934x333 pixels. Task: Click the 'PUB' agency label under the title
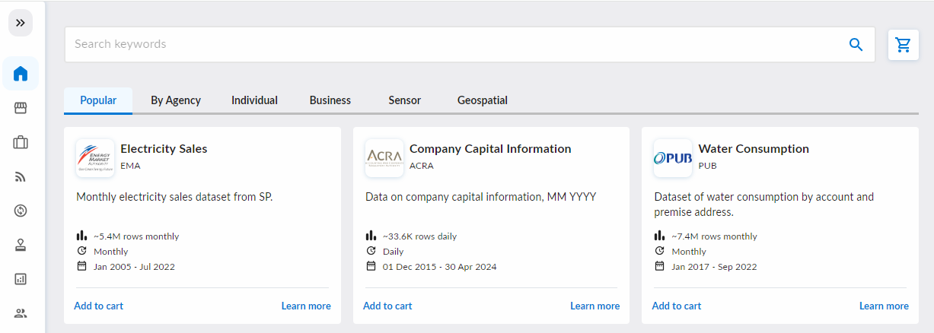707,166
